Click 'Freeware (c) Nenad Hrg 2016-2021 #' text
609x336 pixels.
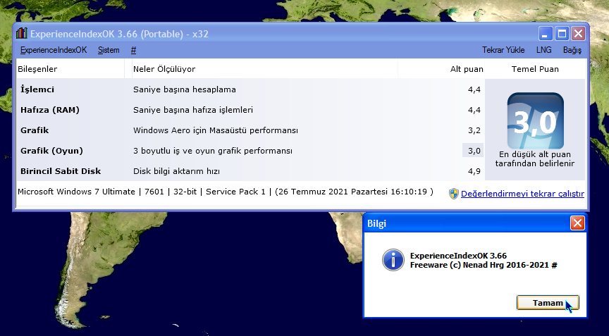click(x=484, y=265)
